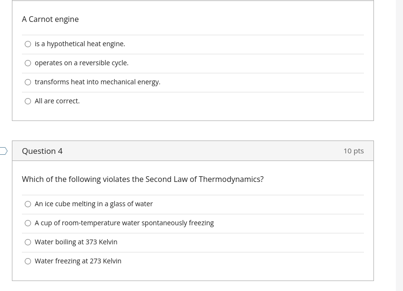
Task: Click the 'operates on a reversible cycle.' answer text
Action: pos(81,62)
